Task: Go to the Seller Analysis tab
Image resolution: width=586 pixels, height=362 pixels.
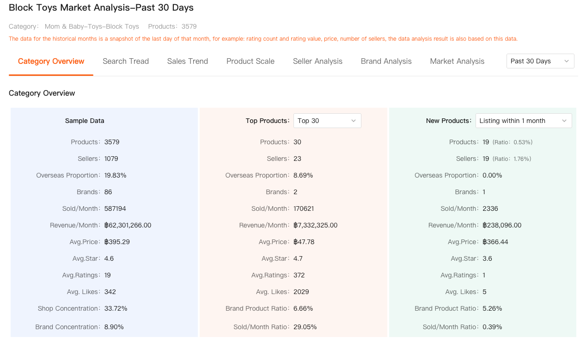Action: pos(317,61)
